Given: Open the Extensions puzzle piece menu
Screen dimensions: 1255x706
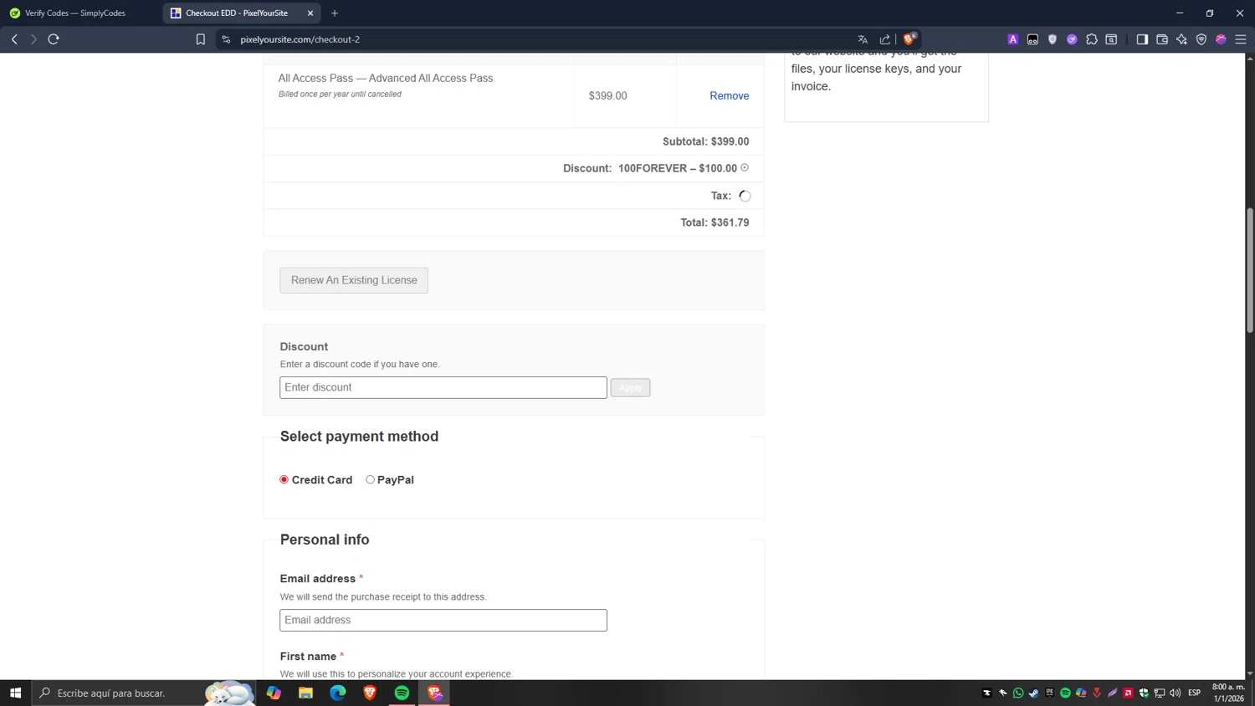Looking at the screenshot, I should click(x=1092, y=39).
